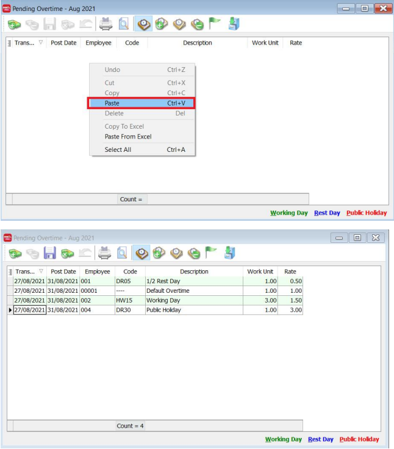The height and width of the screenshot is (449, 394).
Task: Open print preview magnifier icon in the populated window
Action: pyautogui.click(x=123, y=253)
